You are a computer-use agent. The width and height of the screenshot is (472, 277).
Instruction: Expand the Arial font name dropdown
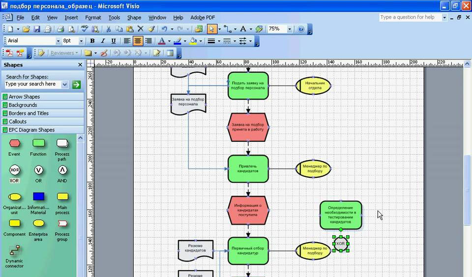tap(58, 41)
